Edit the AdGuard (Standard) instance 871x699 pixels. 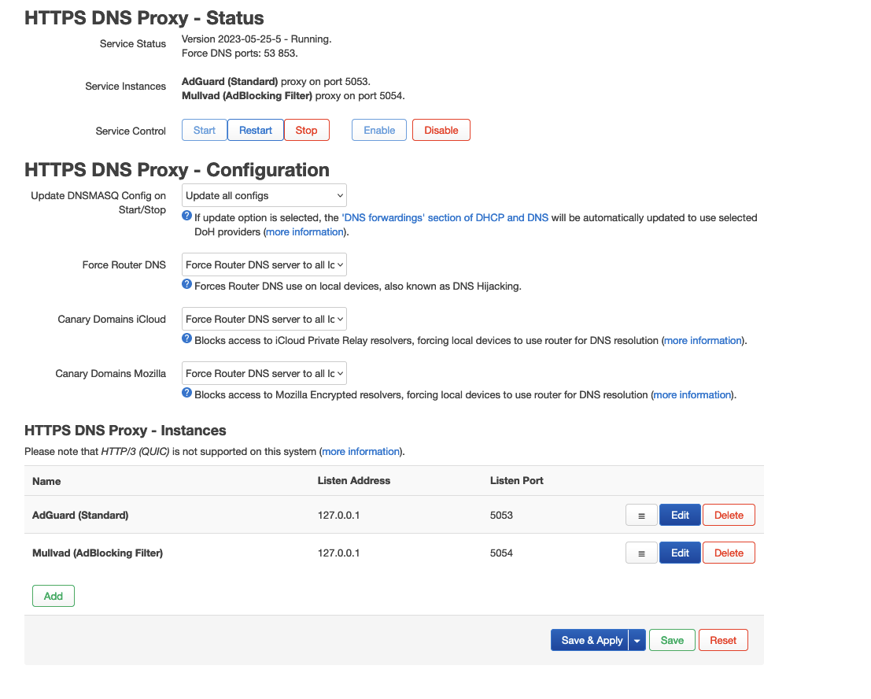(x=680, y=515)
